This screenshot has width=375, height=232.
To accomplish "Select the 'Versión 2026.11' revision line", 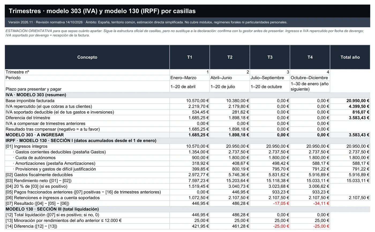I will click(x=148, y=22).
